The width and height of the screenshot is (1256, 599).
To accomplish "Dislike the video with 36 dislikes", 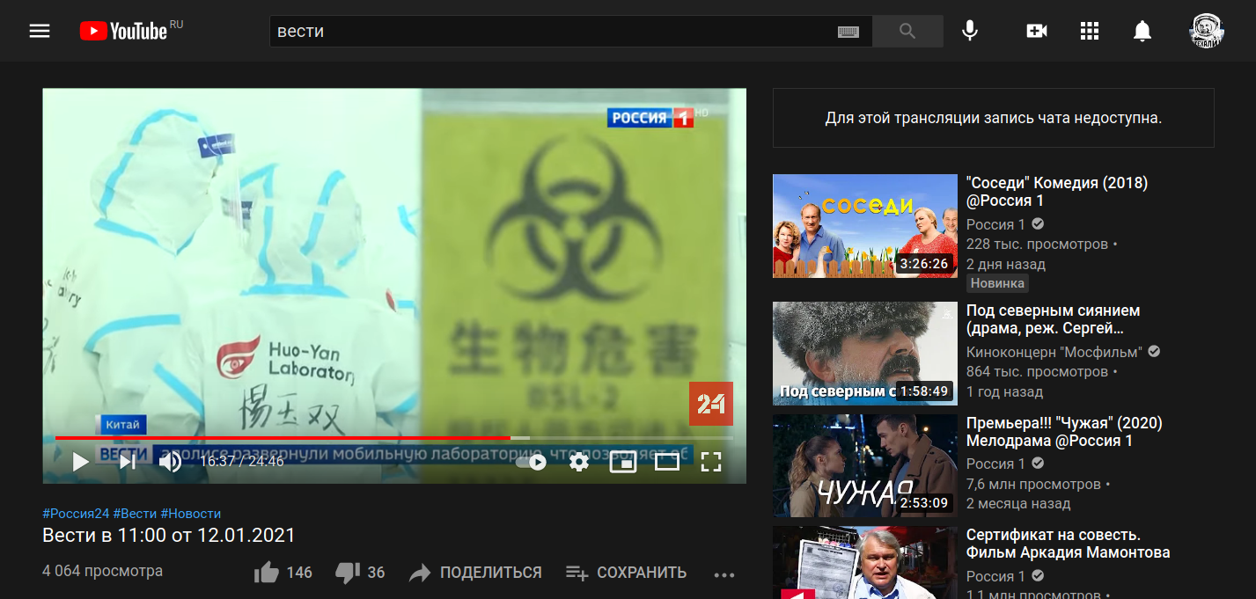I will pyautogui.click(x=361, y=573).
